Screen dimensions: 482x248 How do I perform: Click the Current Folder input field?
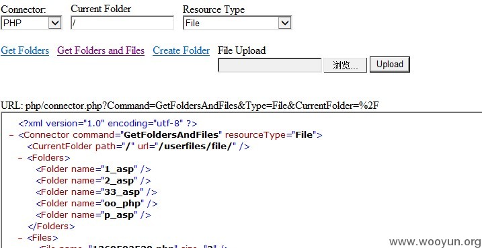coord(122,23)
